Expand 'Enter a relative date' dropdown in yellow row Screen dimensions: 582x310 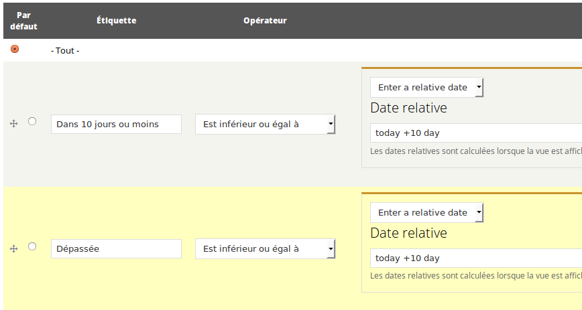tap(427, 213)
